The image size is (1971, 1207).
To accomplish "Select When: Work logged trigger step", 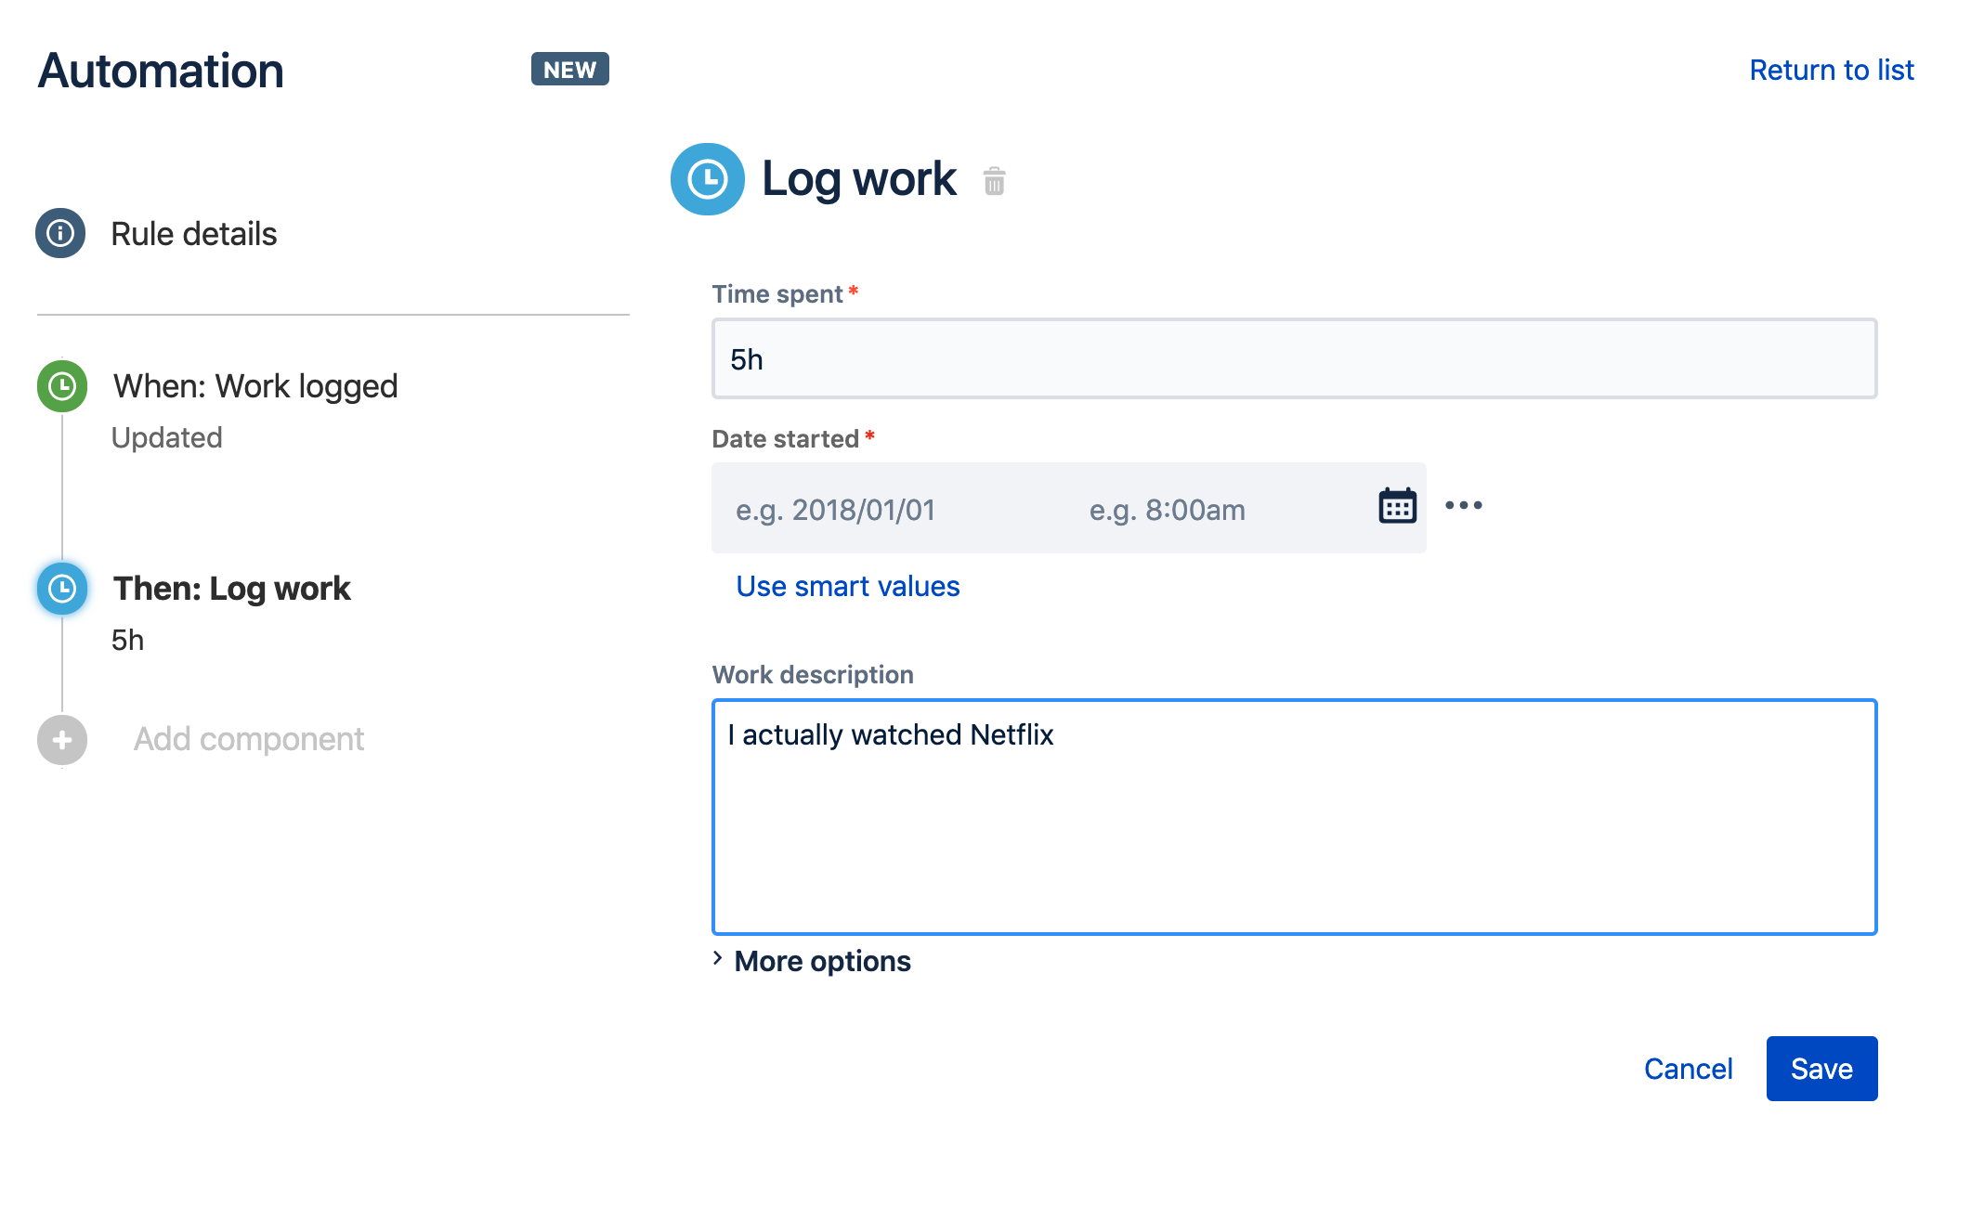I will [255, 386].
